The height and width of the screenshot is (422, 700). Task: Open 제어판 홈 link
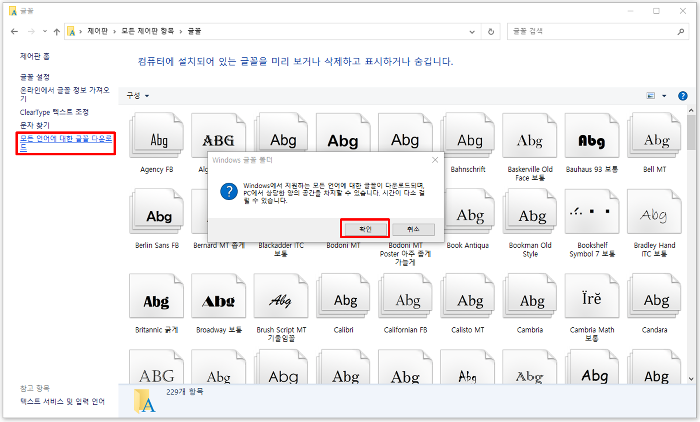(x=35, y=56)
